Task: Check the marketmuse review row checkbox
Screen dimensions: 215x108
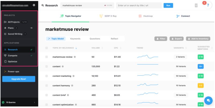Action: pyautogui.click(x=47, y=57)
